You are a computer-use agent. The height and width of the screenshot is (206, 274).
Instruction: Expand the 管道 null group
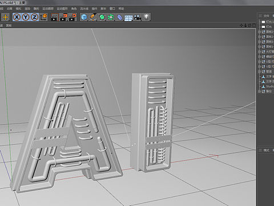(x=259, y=72)
